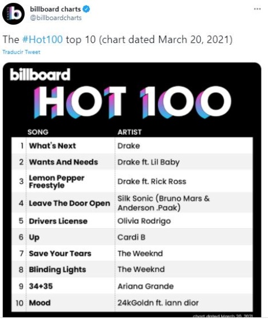
Task: Click the Ariana Grande artist name
Action: 146,286
